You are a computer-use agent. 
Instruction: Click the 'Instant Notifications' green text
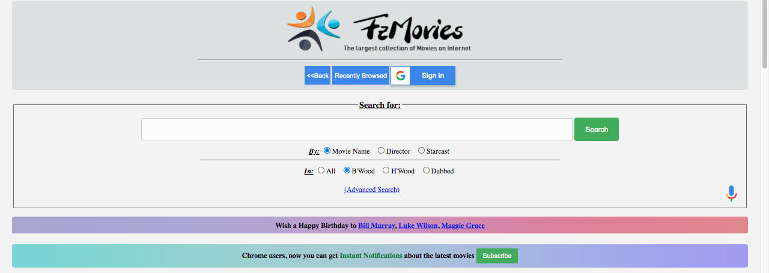(x=371, y=256)
